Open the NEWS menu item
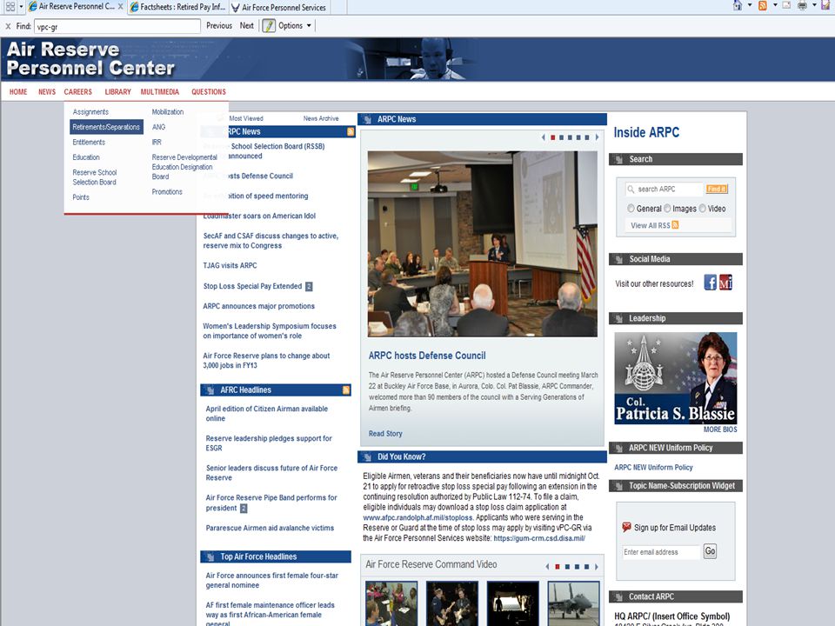The height and width of the screenshot is (626, 835). click(47, 91)
